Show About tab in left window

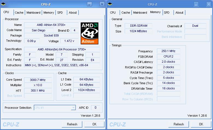73,13
